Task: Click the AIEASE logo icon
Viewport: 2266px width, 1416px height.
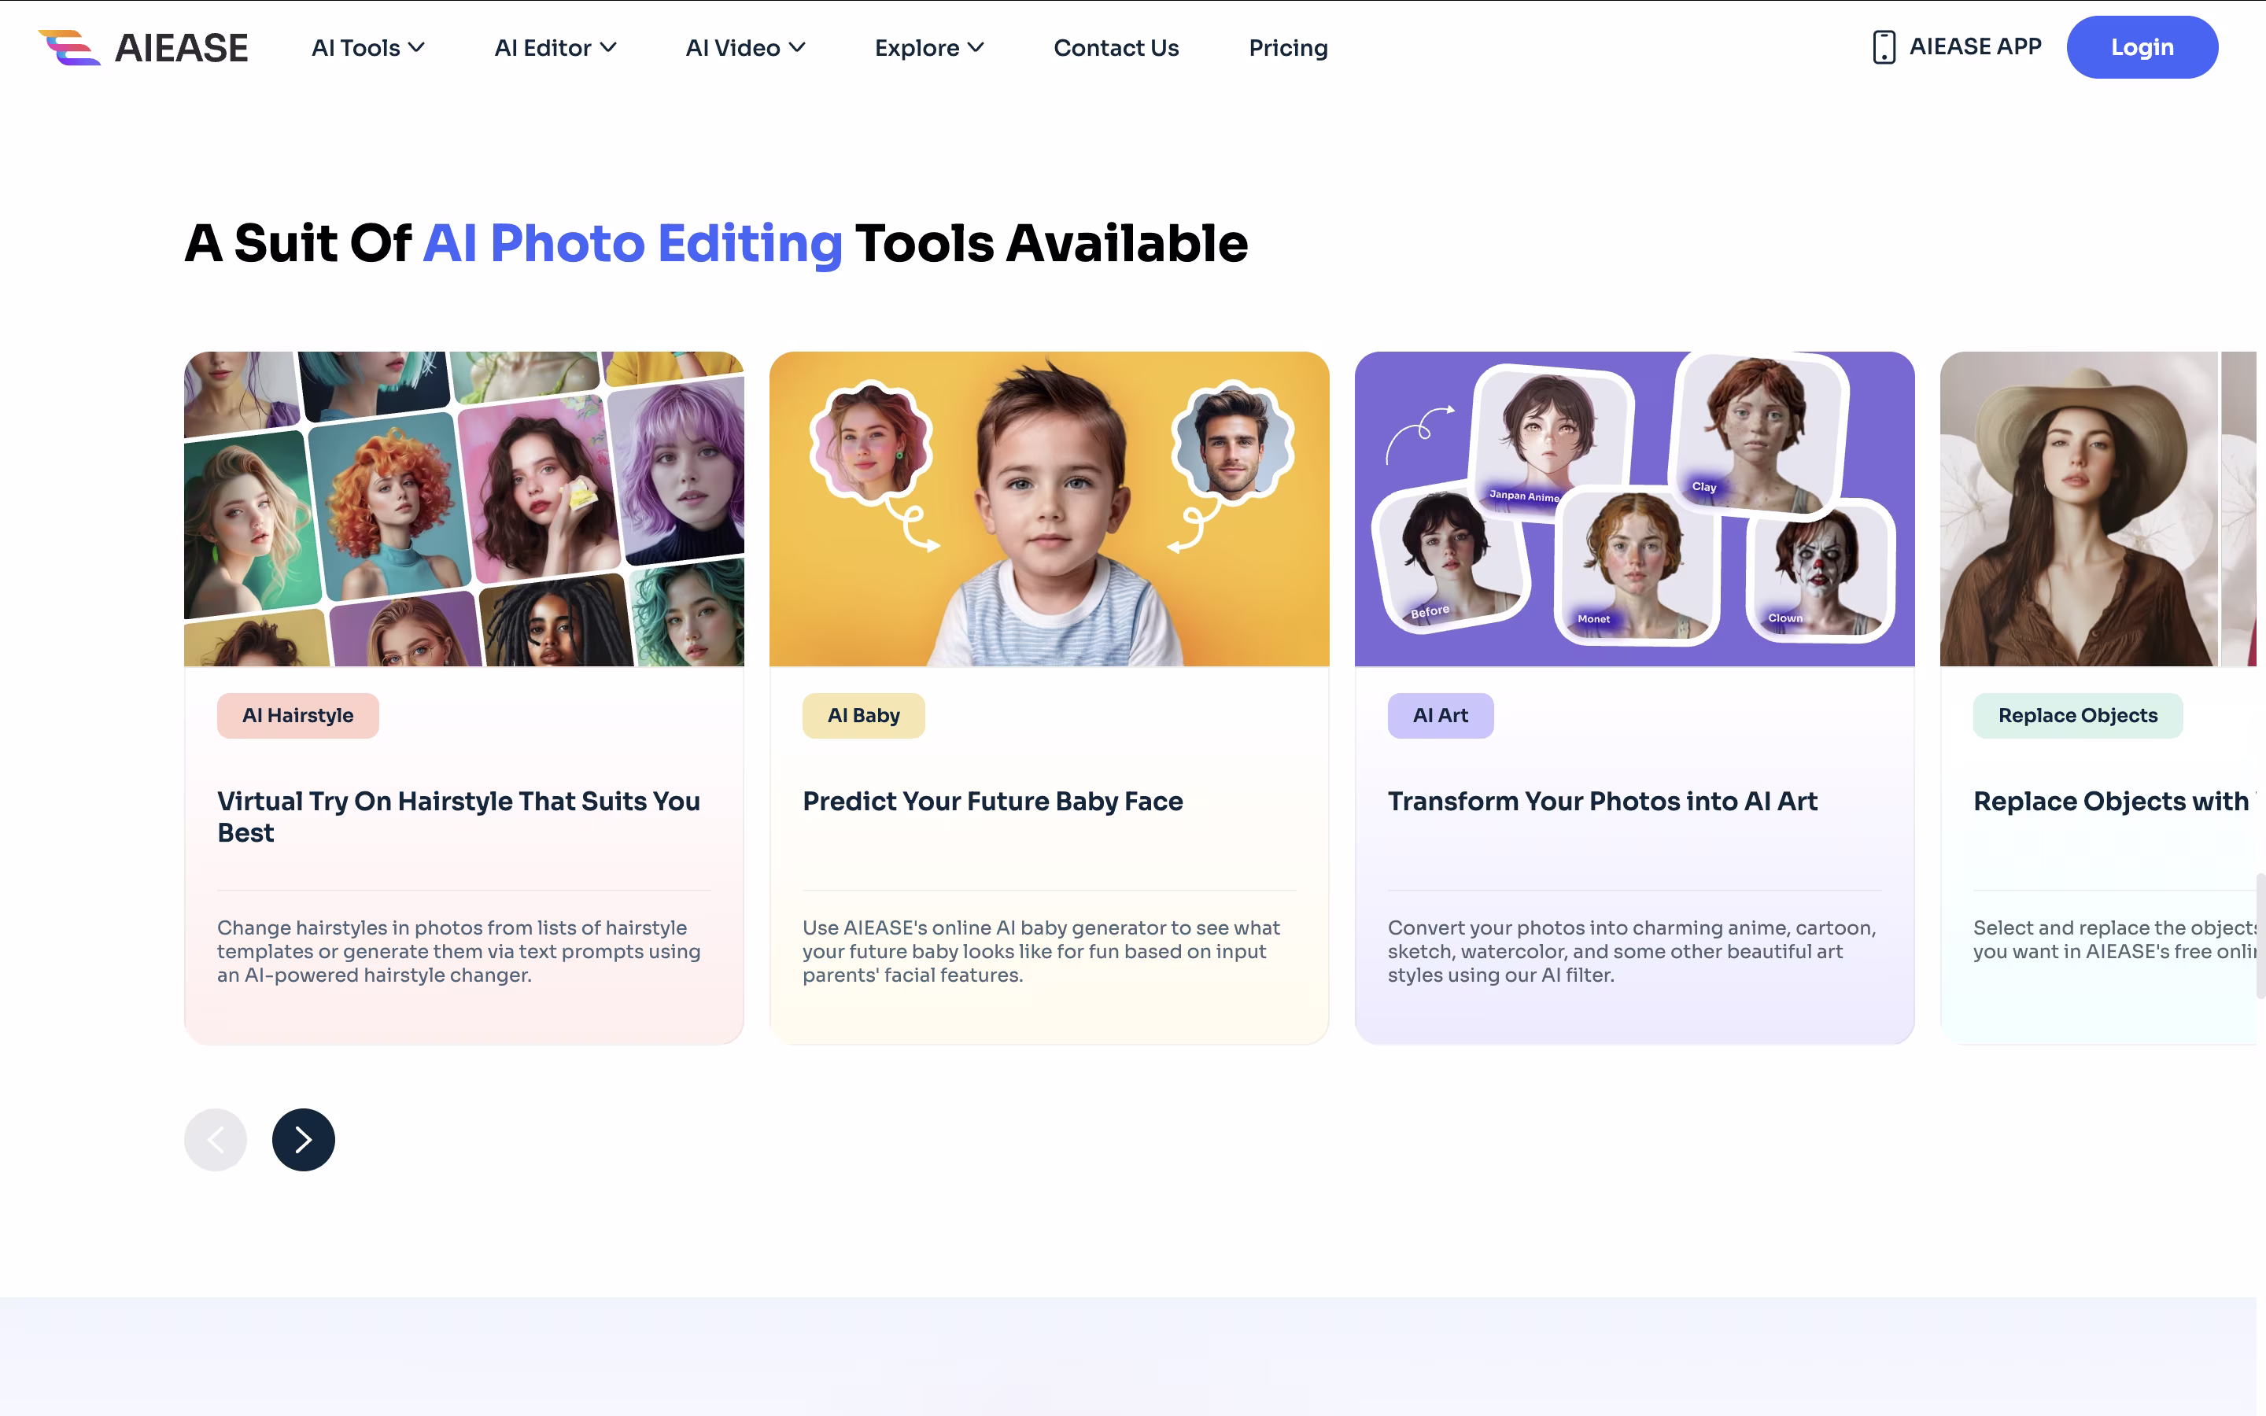Action: [69, 48]
